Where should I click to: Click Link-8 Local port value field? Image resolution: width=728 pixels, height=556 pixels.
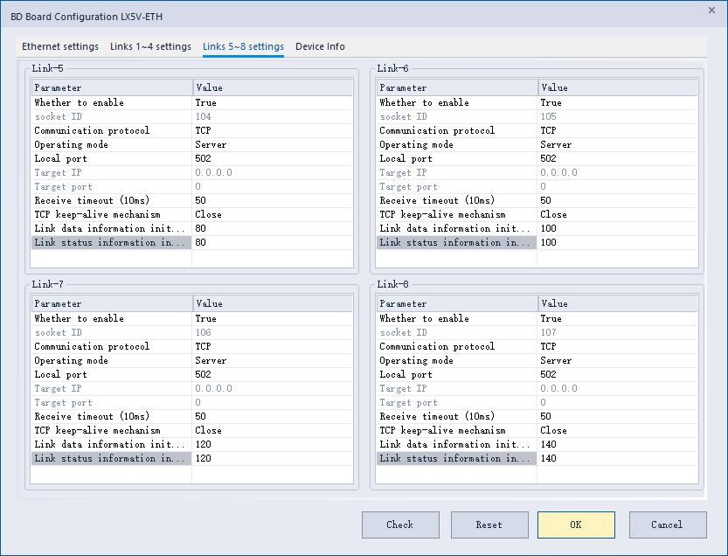[616, 374]
